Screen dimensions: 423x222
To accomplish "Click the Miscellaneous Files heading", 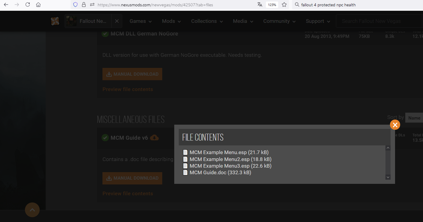I will (131, 119).
